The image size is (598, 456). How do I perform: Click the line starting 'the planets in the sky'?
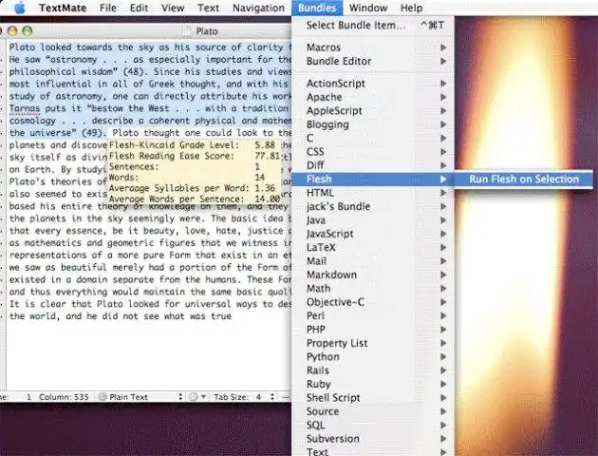(x=150, y=218)
